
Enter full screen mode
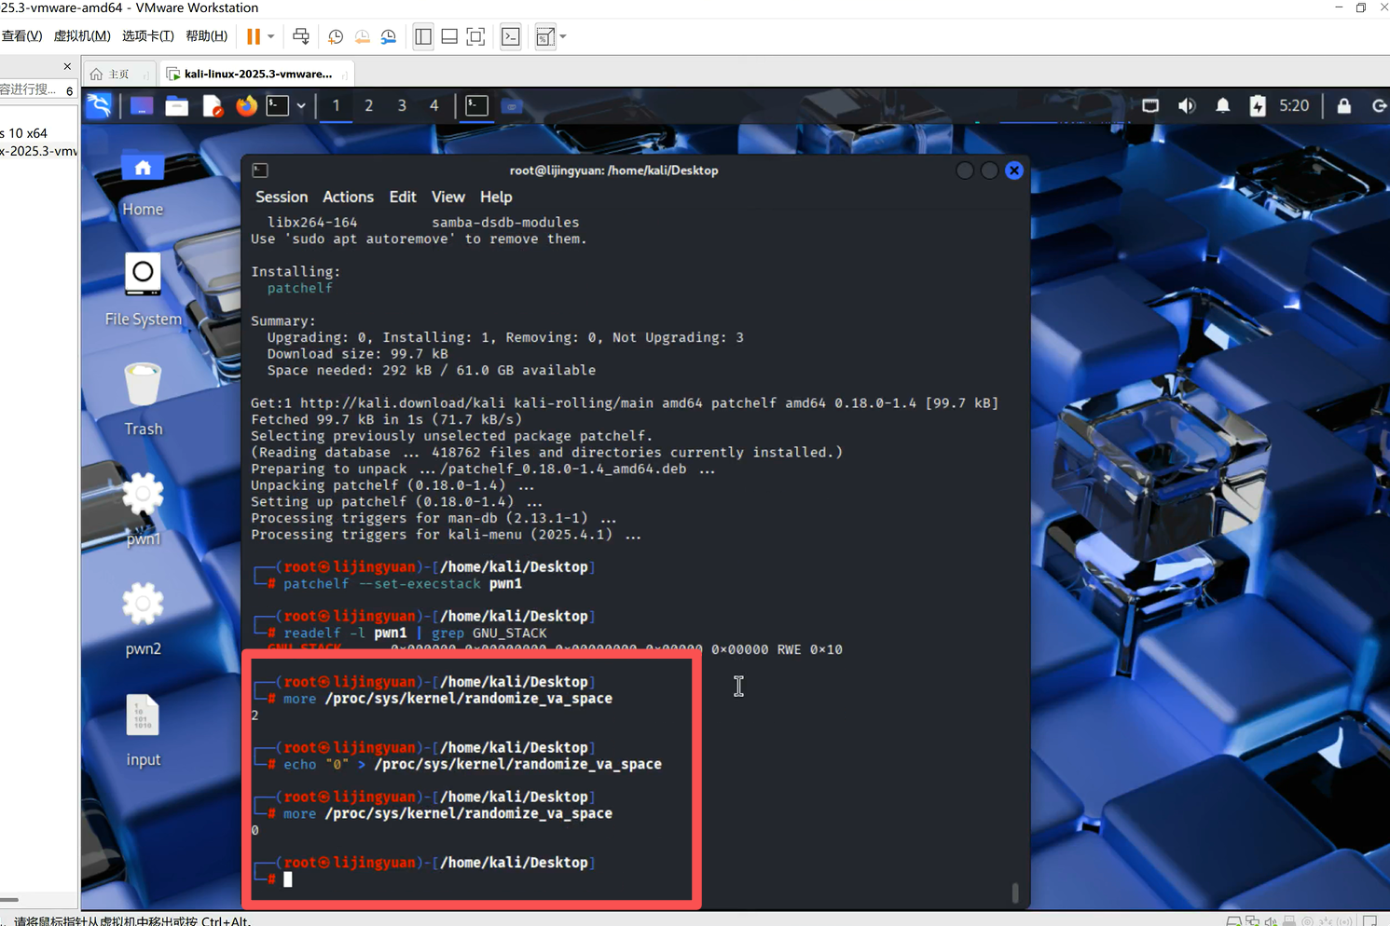475,36
